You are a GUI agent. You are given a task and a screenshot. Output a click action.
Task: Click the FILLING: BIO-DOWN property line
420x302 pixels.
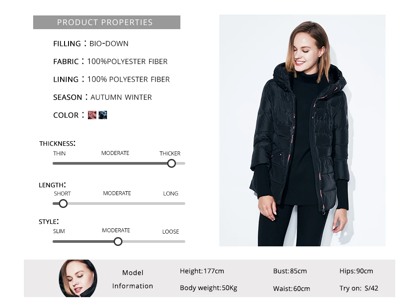[91, 43]
